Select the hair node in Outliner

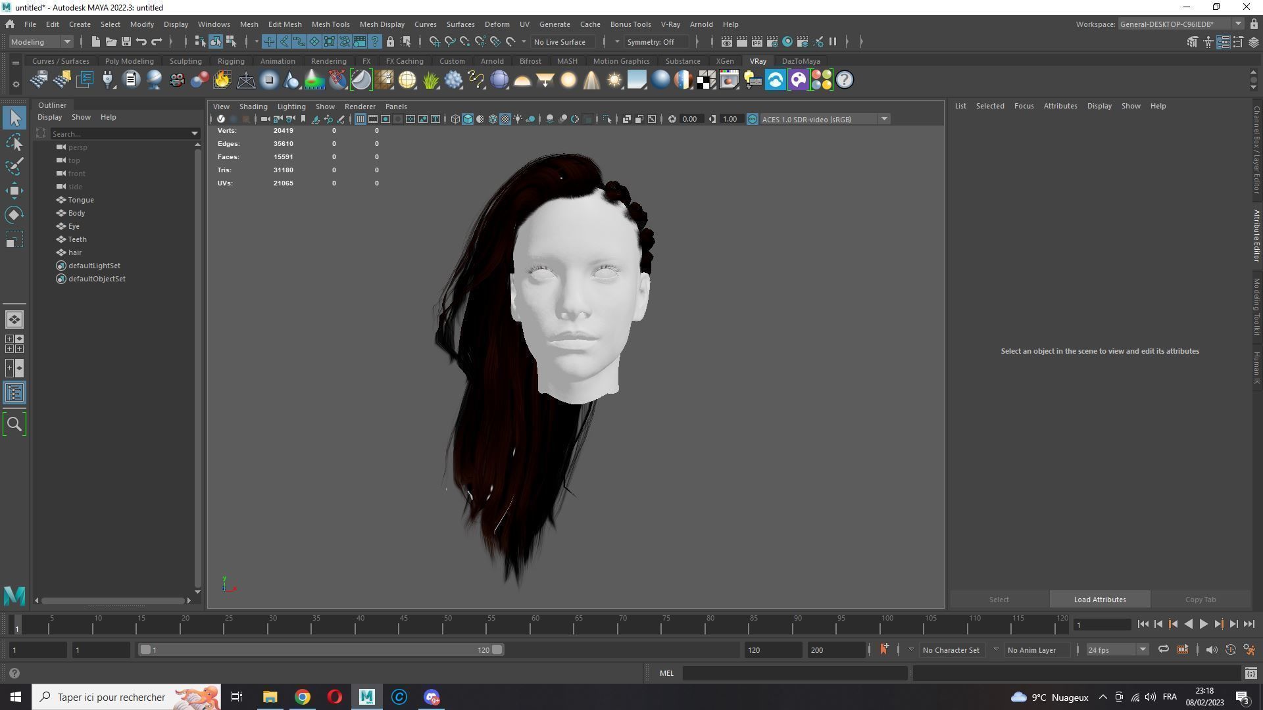pyautogui.click(x=74, y=252)
